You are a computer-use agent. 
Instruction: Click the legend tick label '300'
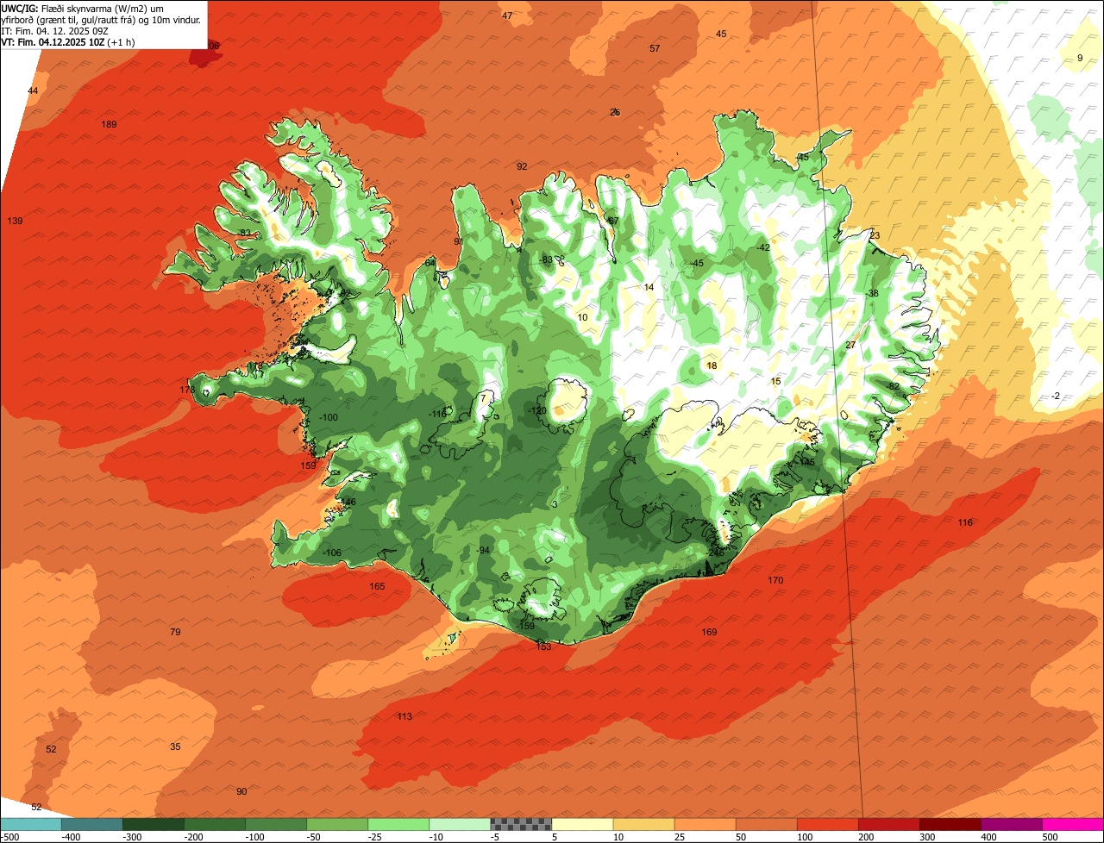click(x=928, y=837)
